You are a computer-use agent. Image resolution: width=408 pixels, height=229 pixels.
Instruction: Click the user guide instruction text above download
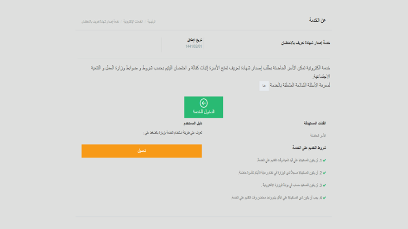pos(173,133)
